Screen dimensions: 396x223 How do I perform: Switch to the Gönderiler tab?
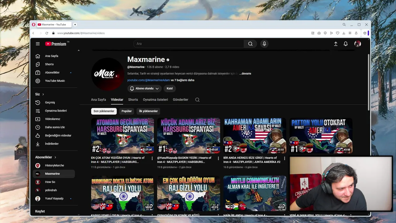180,100
